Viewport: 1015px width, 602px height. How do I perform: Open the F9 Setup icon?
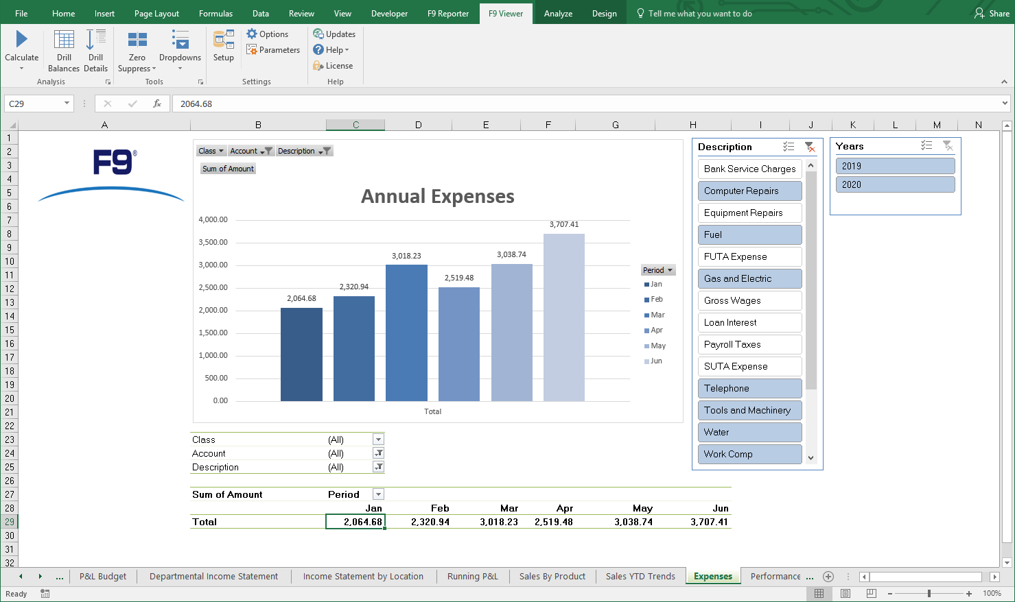pyautogui.click(x=224, y=40)
